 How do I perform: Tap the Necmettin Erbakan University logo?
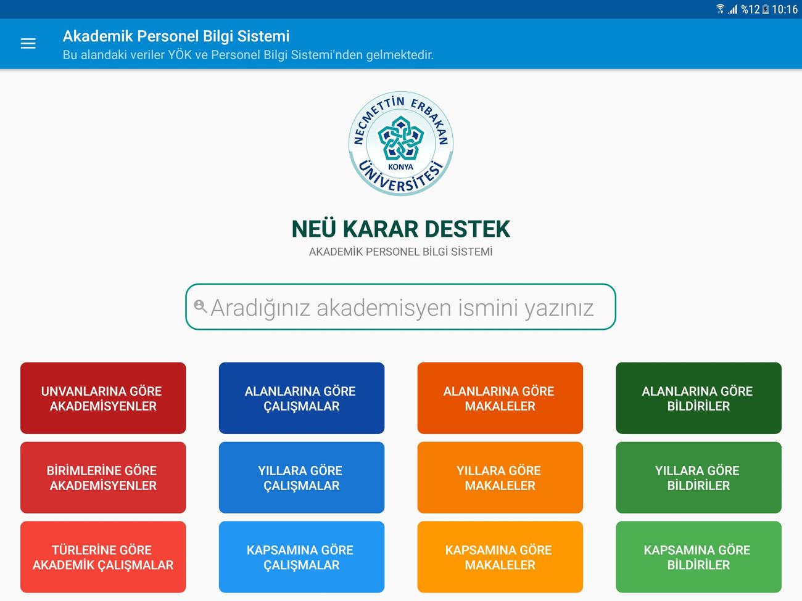401,144
